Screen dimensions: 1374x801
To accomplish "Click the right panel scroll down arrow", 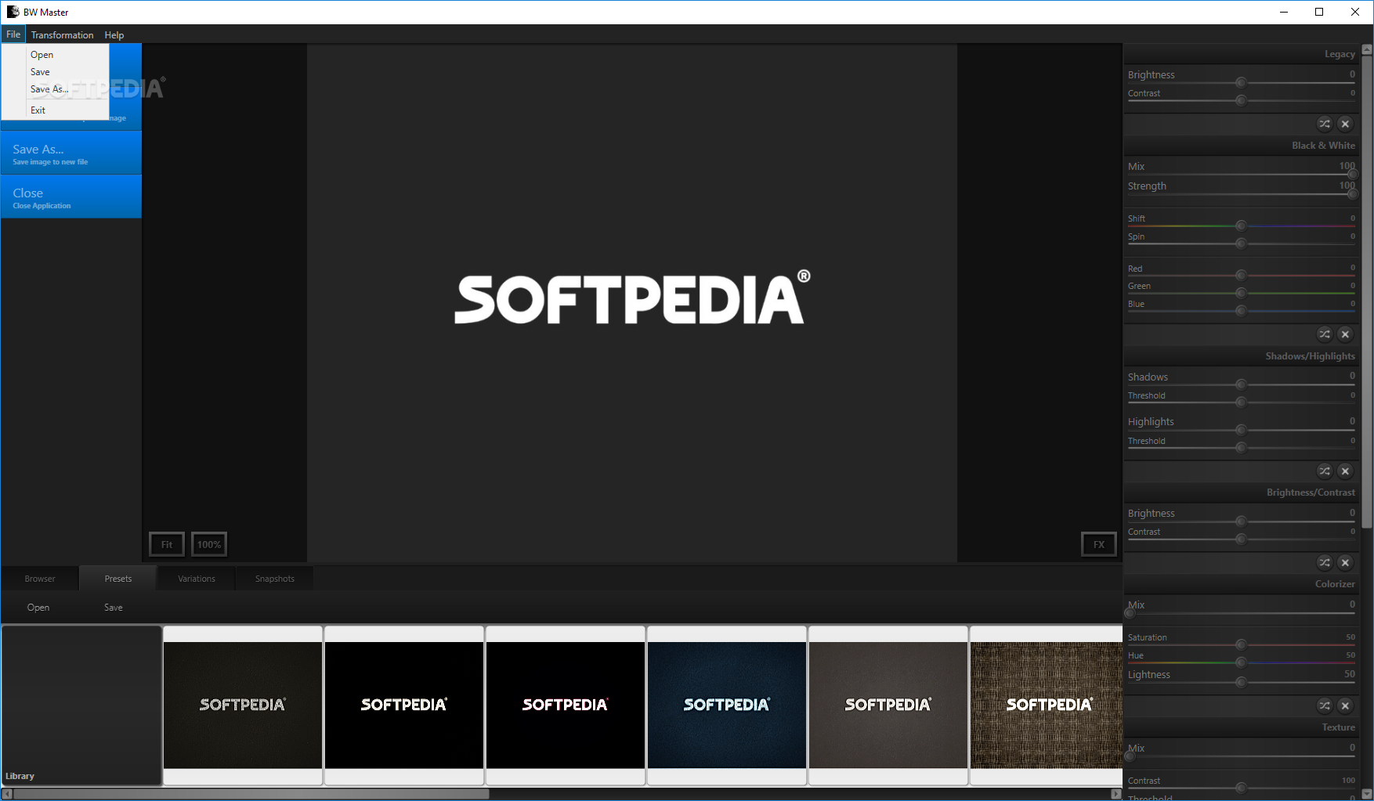I will click(x=1367, y=794).
